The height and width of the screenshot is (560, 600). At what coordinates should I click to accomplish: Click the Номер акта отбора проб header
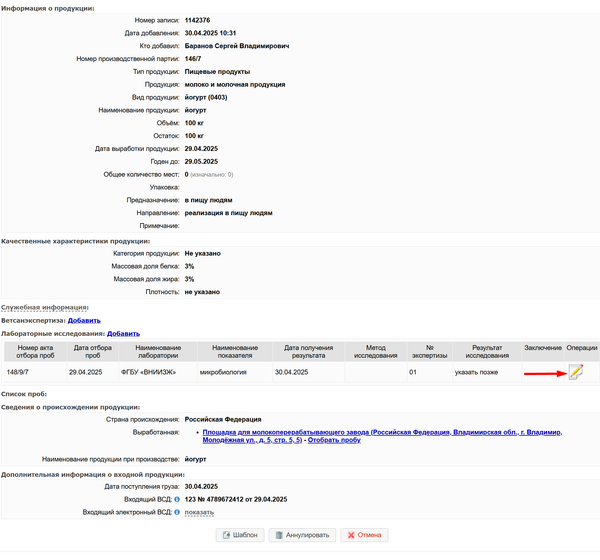coord(35,352)
